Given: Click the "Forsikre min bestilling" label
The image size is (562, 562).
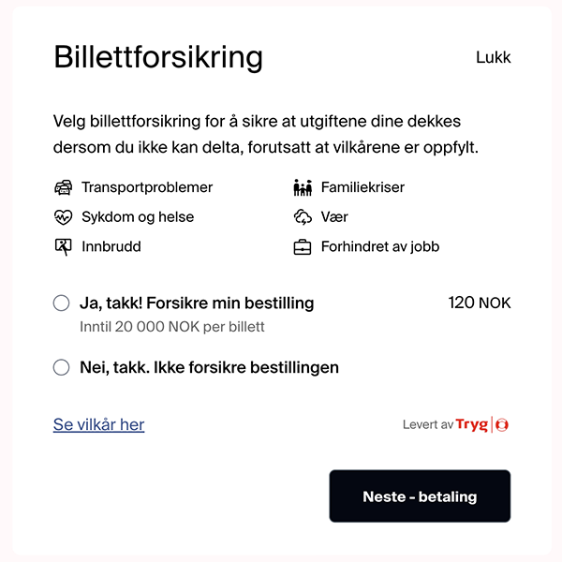Looking at the screenshot, I should (197, 303).
